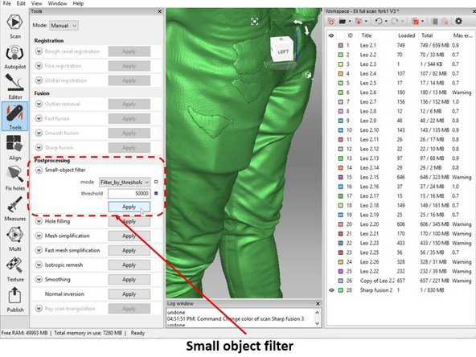Open the undo history dropdown arrow
The height and width of the screenshot is (357, 476).
tap(386, 22)
